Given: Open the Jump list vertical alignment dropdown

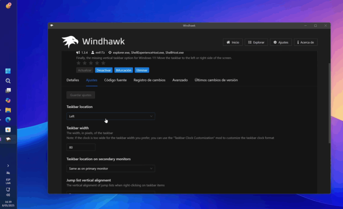Looking at the screenshot, I should [111, 192].
